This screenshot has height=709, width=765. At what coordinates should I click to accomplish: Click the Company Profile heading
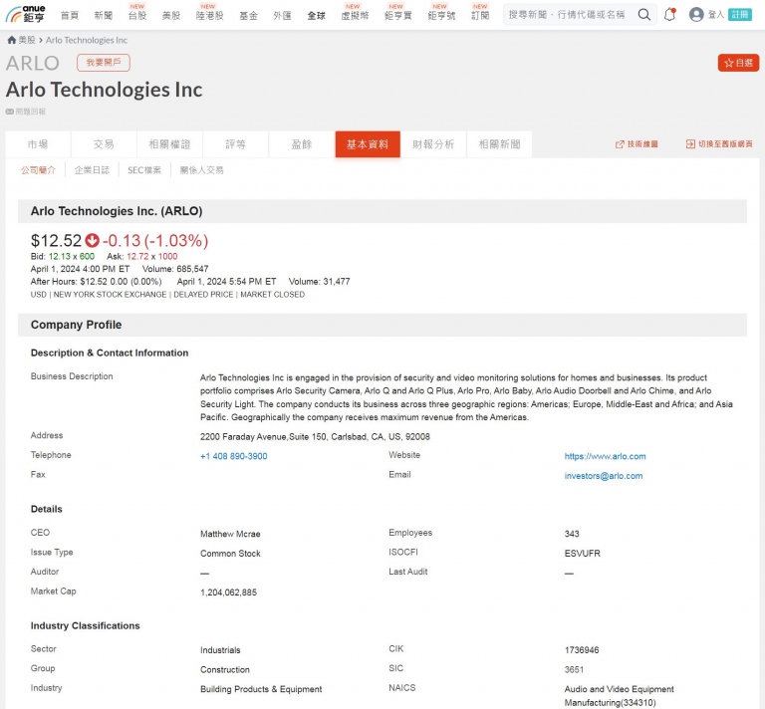pyautogui.click(x=76, y=325)
